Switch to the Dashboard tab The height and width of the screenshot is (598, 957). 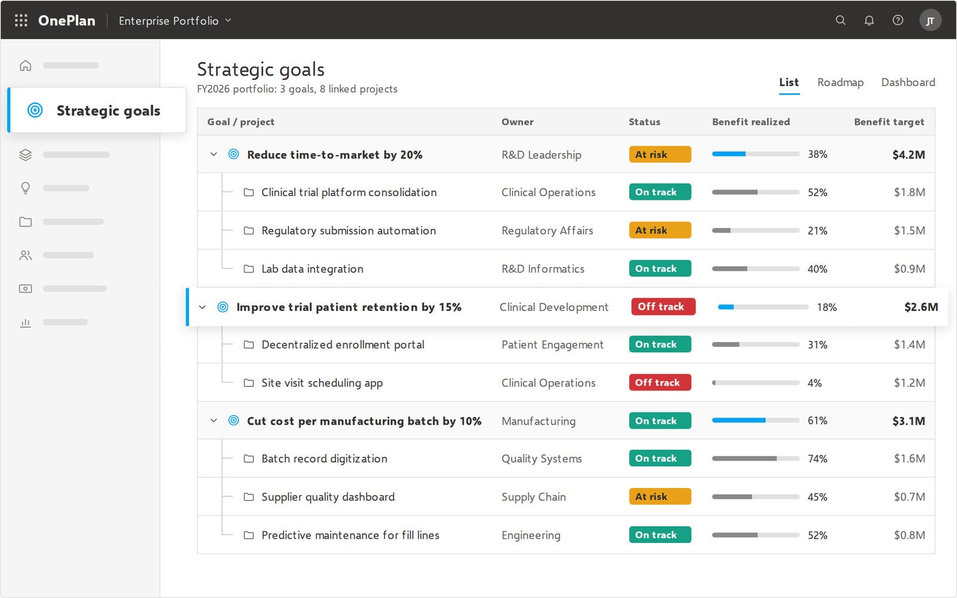908,83
